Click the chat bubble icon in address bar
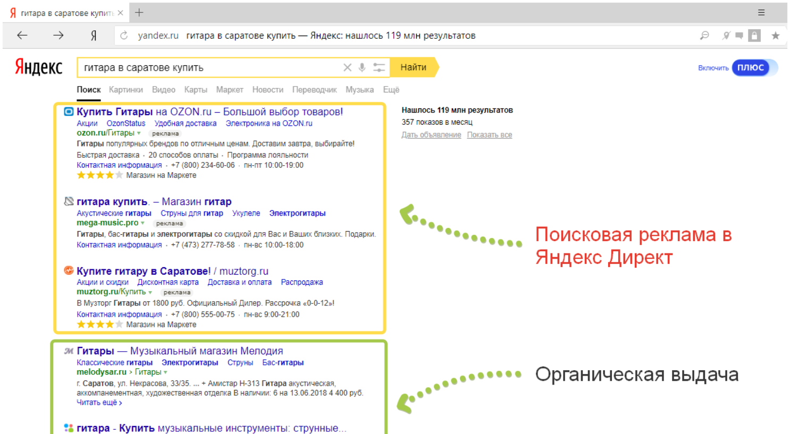This screenshot has height=434, width=790. [x=739, y=36]
